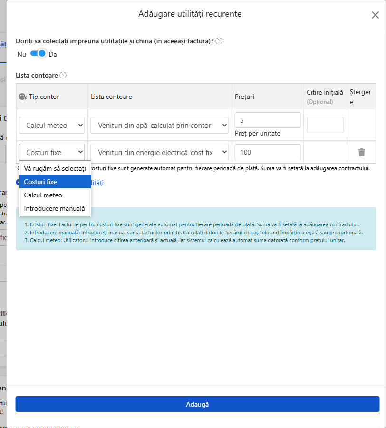Click the Adaugă button
This screenshot has width=386, height=428.
197,404
